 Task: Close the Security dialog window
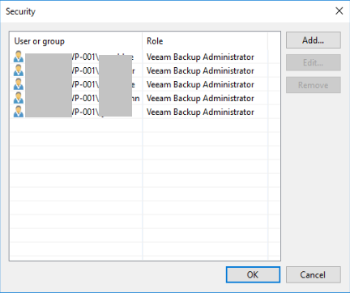339,11
